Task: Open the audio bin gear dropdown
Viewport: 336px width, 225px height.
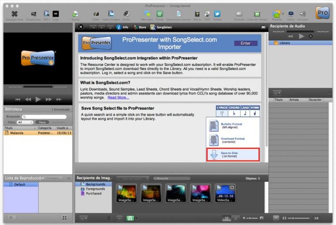Action: [x=277, y=93]
